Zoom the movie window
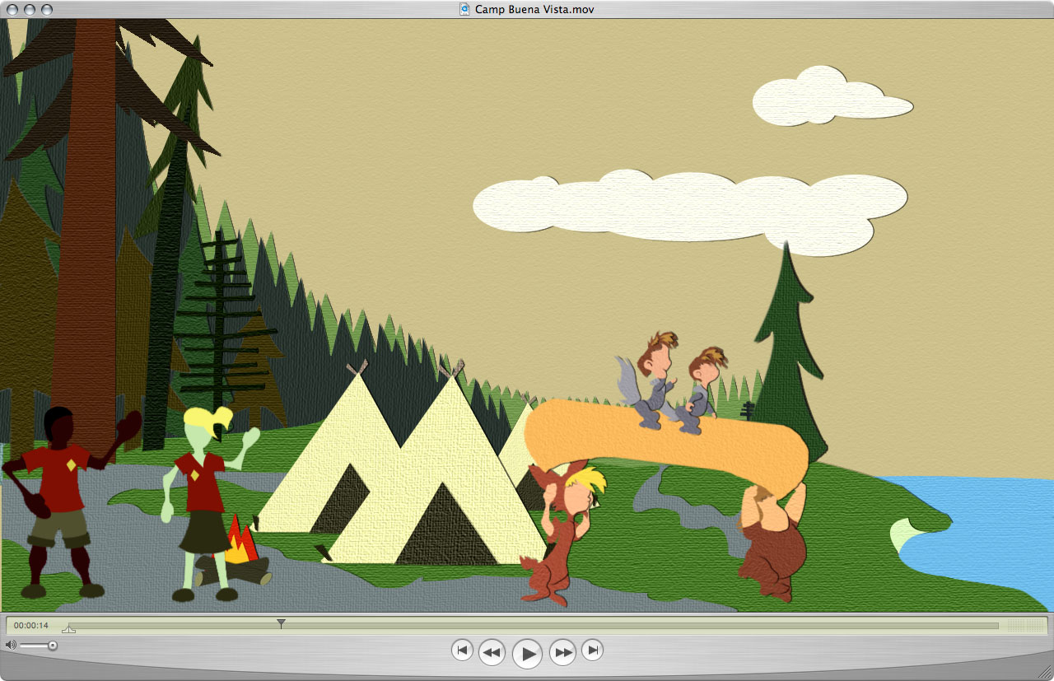 pyautogui.click(x=47, y=9)
